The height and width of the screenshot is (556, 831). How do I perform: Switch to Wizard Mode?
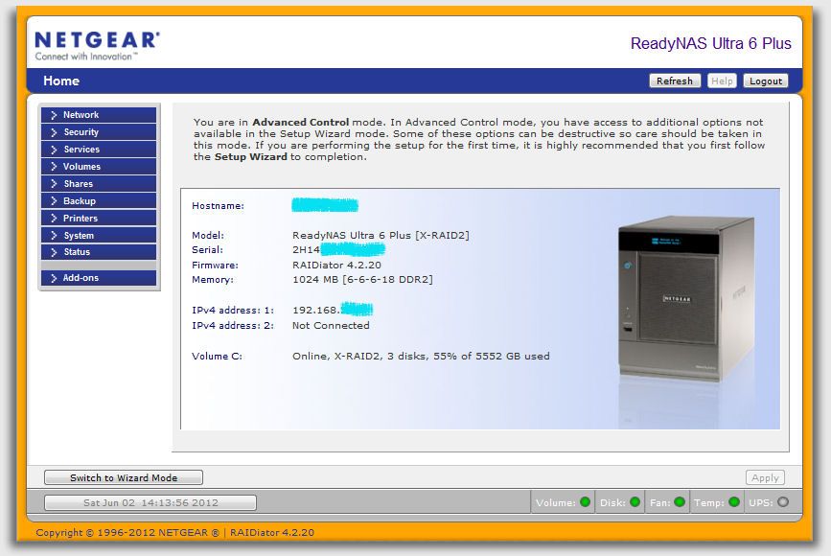124,477
